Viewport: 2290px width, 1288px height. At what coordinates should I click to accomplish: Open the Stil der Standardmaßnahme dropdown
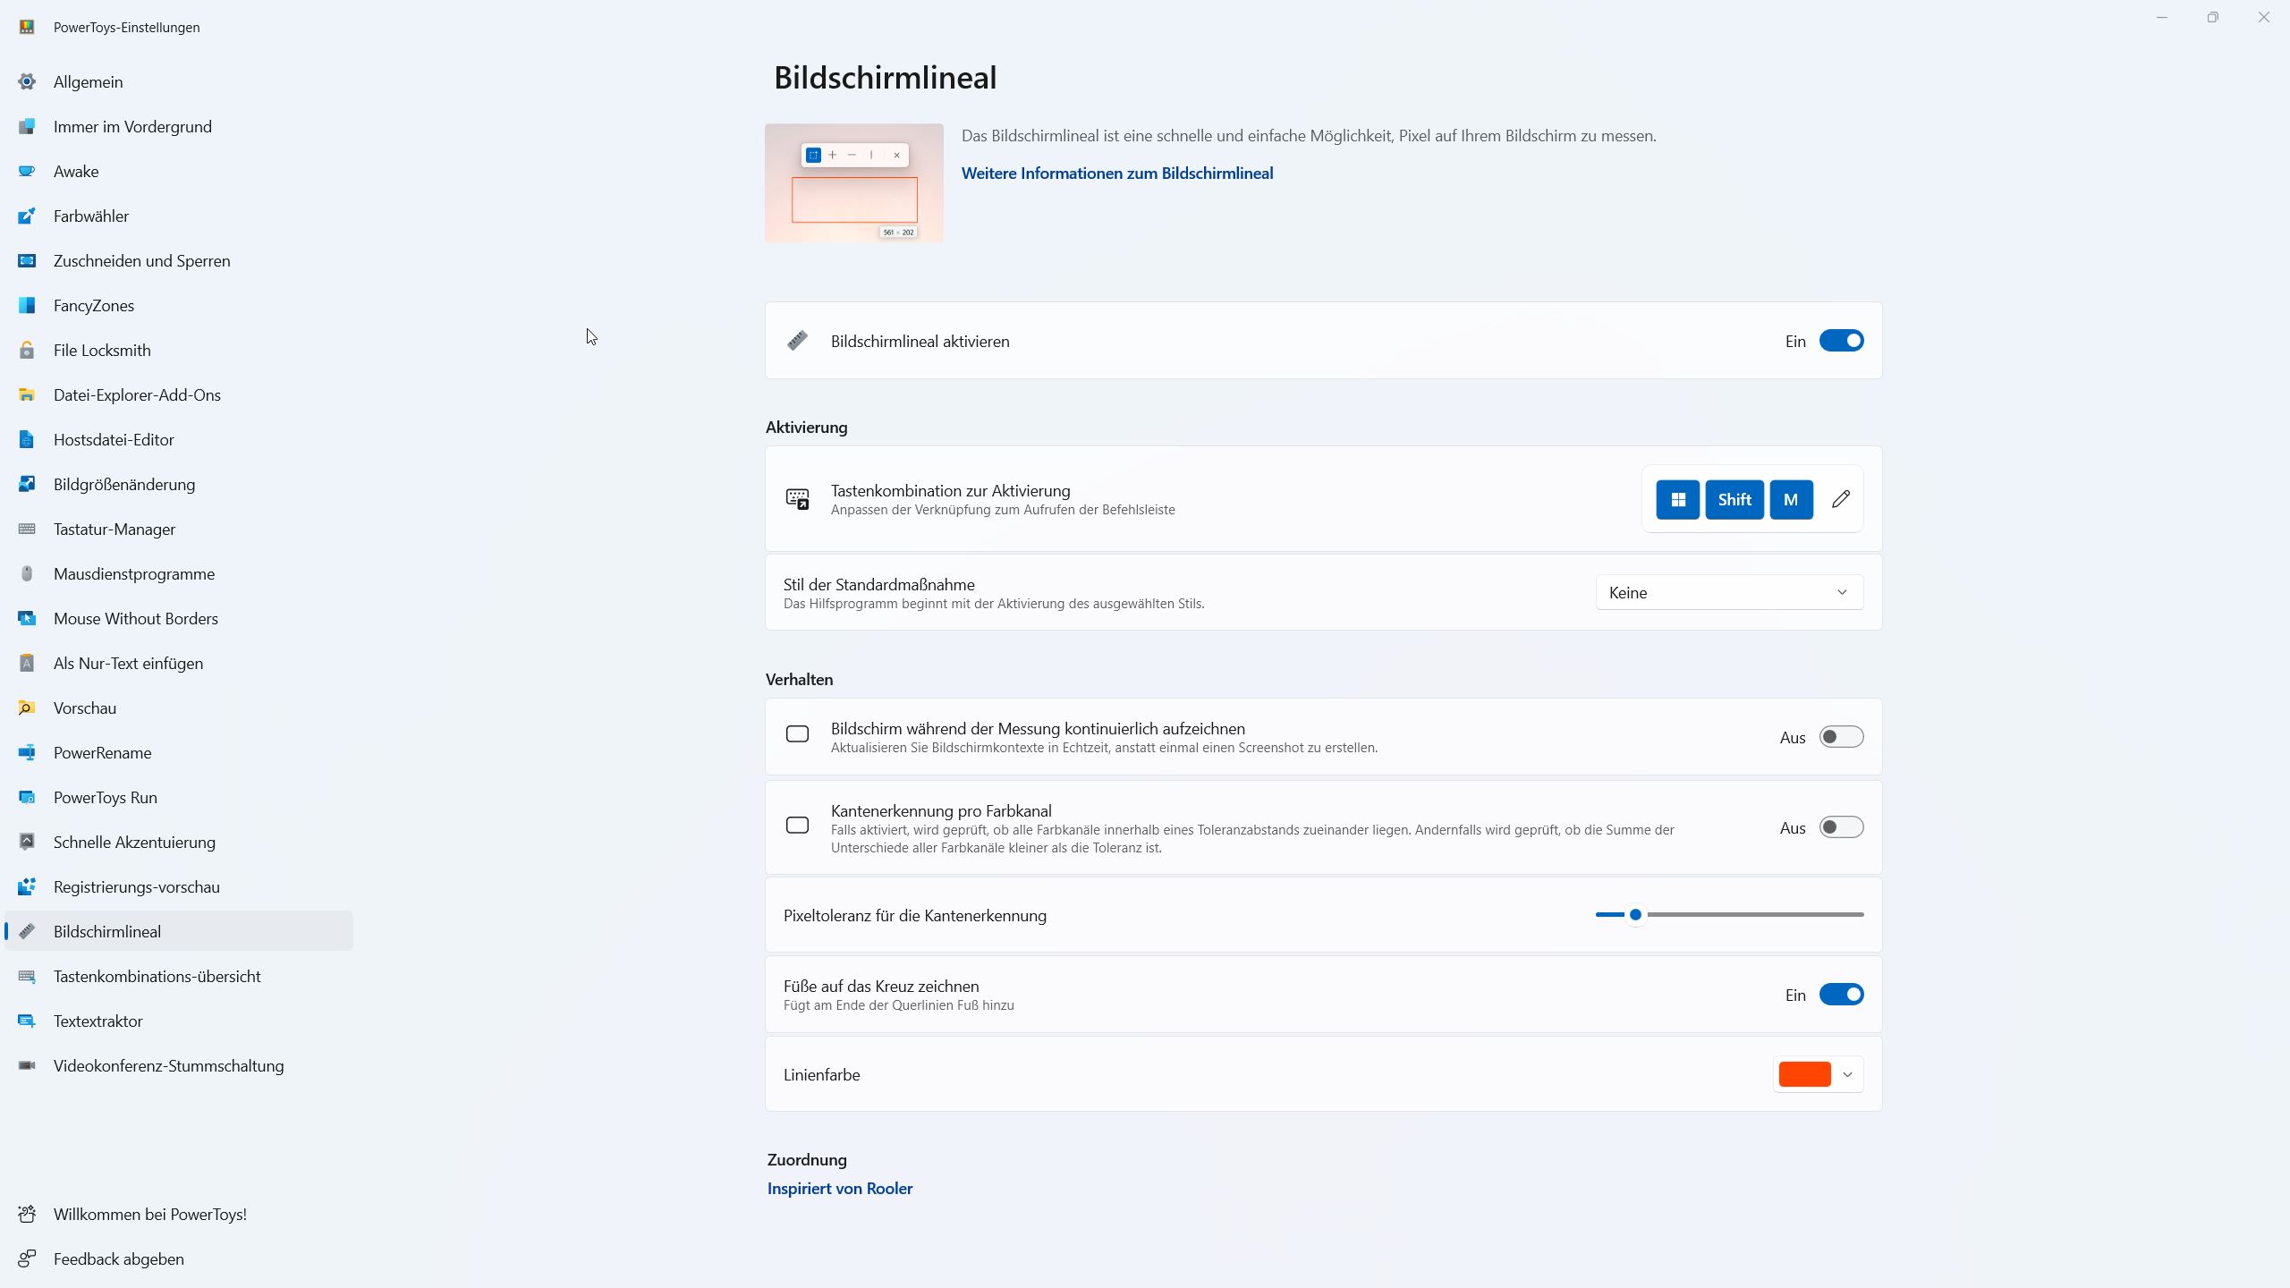coord(1728,592)
